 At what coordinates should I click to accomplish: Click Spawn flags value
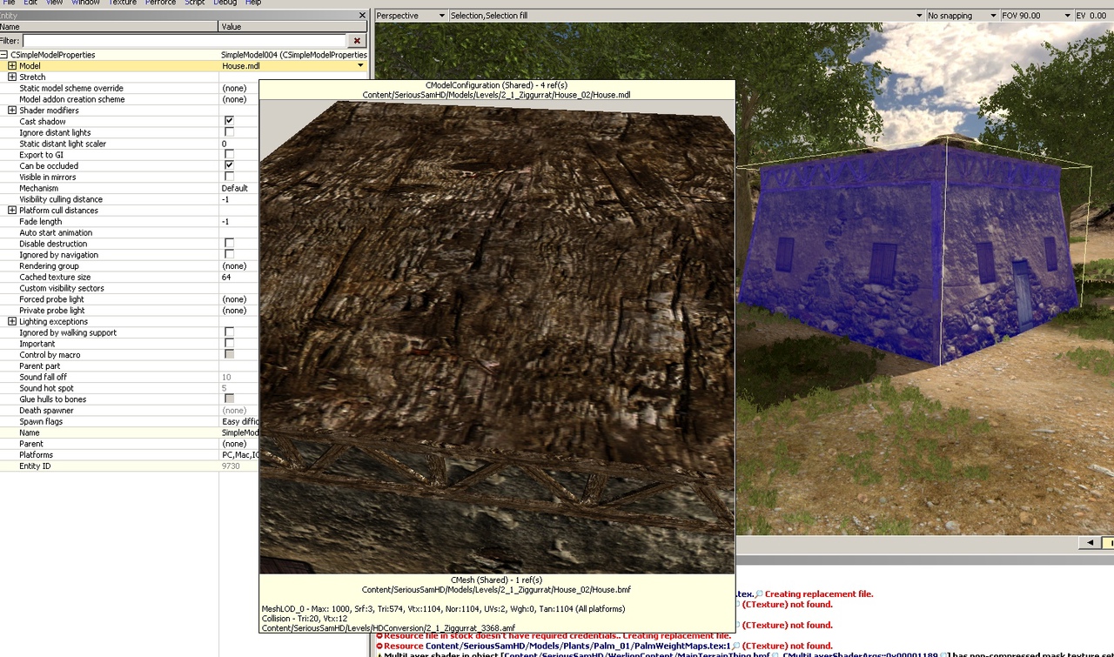click(x=239, y=422)
